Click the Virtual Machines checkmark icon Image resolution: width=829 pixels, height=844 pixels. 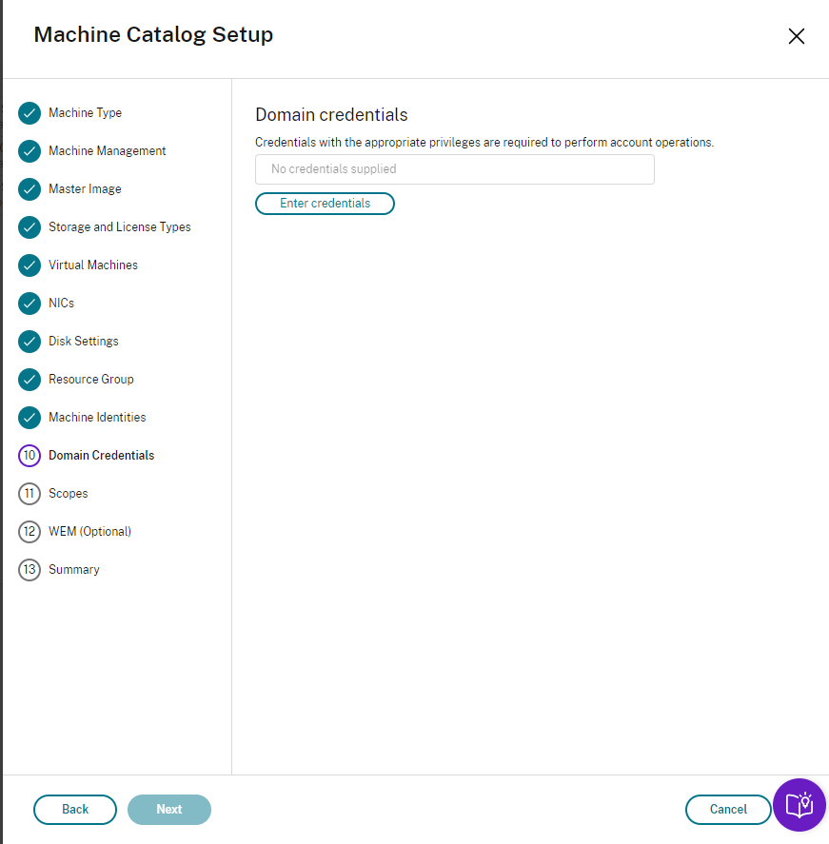pos(30,265)
